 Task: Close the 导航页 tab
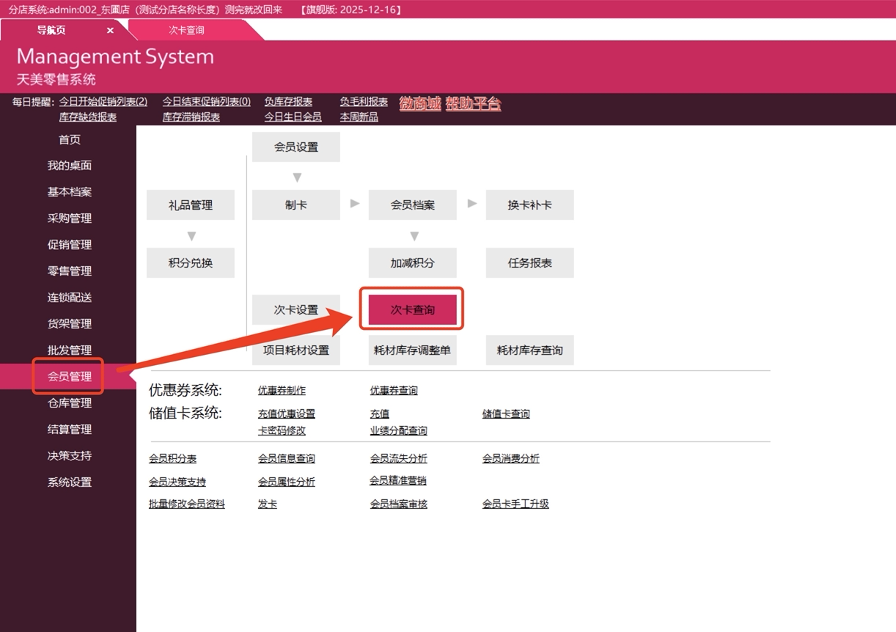click(110, 30)
